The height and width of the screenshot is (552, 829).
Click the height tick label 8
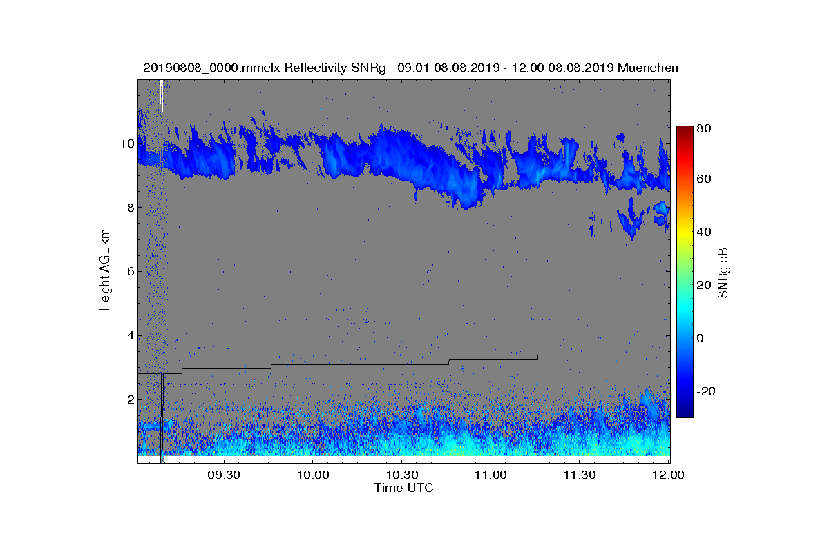pos(130,208)
